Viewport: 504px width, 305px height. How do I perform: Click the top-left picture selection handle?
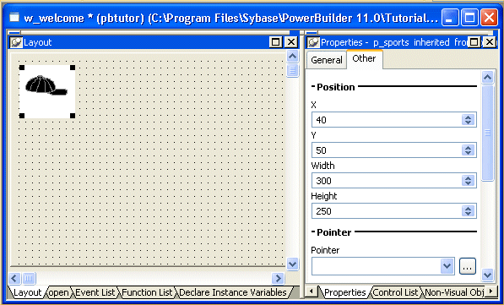(22, 68)
